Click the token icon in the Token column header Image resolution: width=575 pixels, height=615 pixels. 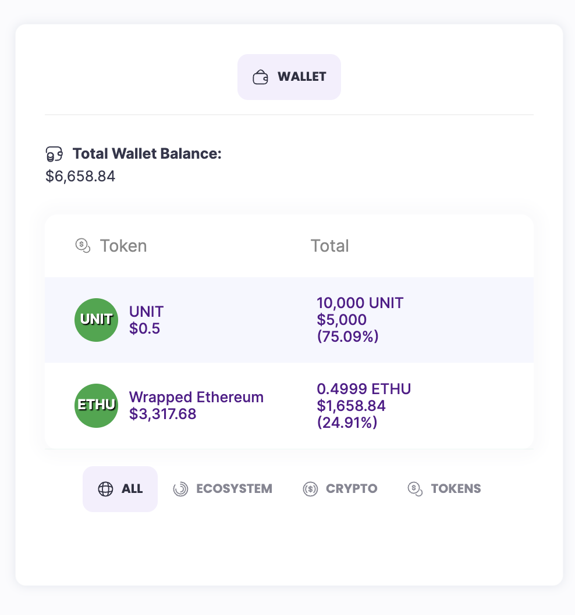pos(83,246)
